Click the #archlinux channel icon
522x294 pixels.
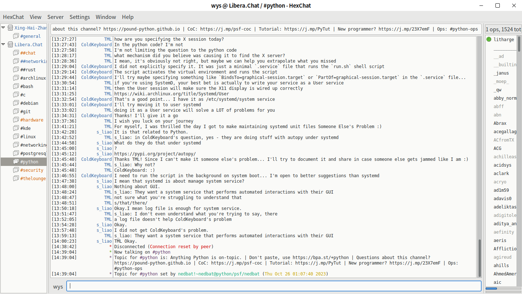pyautogui.click(x=16, y=78)
